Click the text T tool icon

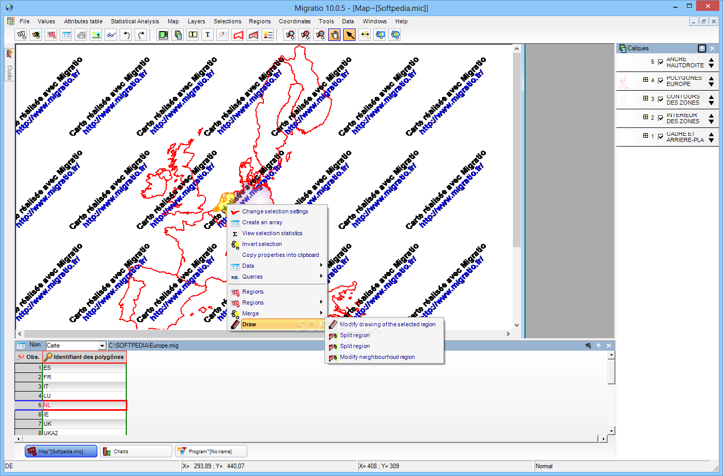click(208, 35)
